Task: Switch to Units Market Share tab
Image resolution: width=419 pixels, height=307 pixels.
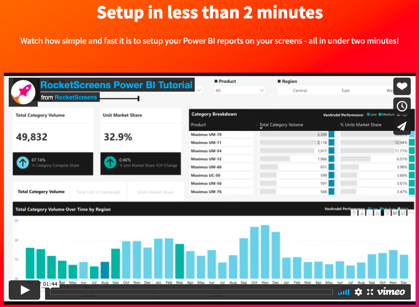Action: 155,192
